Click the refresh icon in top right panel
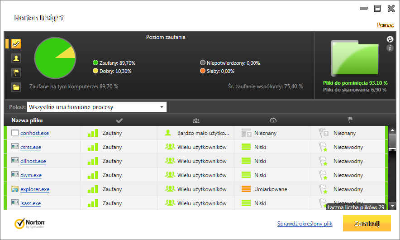 (x=390, y=39)
